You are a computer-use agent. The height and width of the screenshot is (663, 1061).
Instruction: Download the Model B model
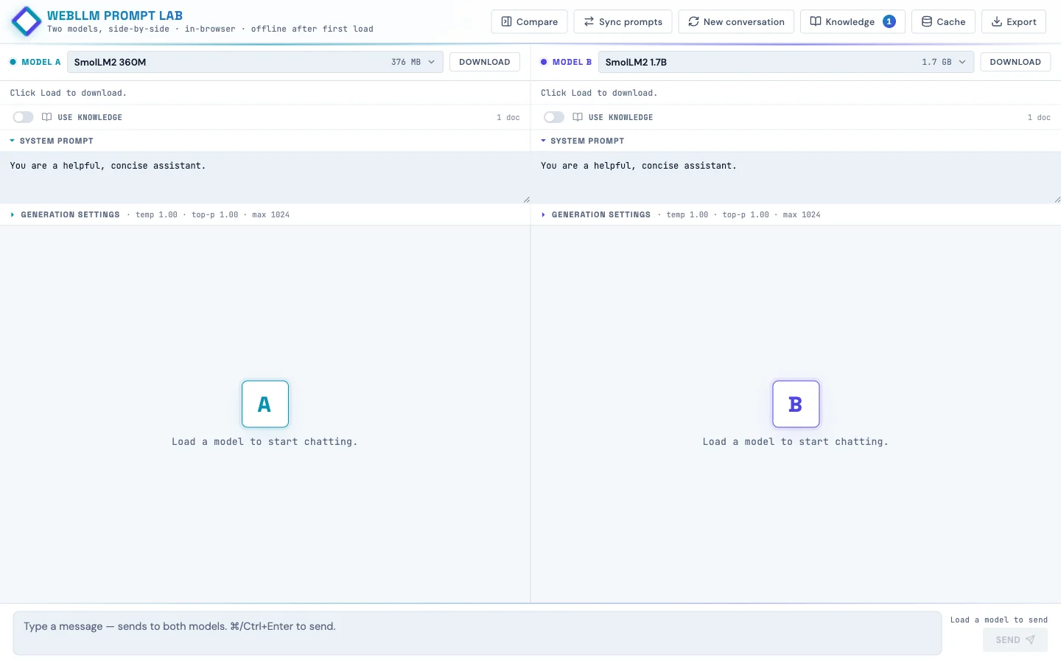pyautogui.click(x=1015, y=62)
